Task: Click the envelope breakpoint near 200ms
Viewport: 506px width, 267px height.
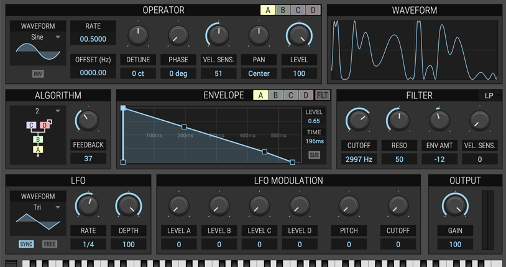Action: [x=183, y=127]
